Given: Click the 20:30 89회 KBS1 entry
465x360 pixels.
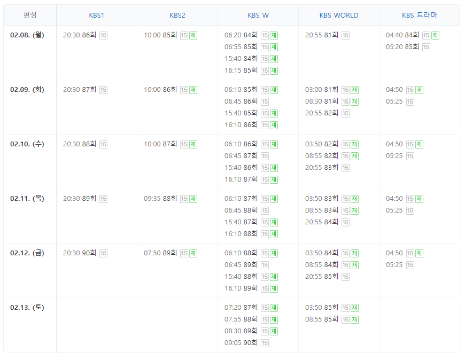Looking at the screenshot, I should coord(80,199).
